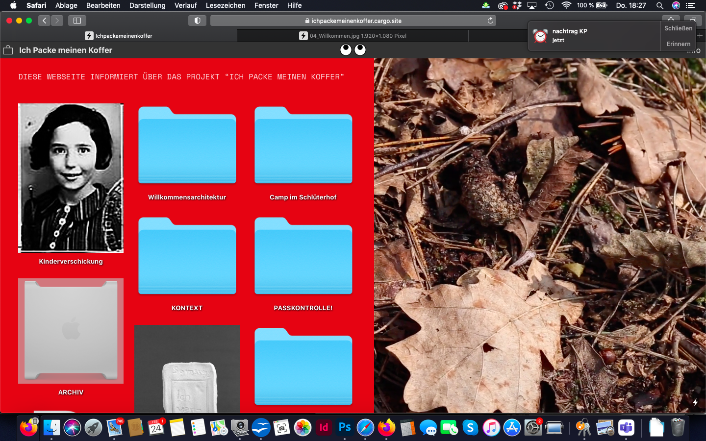Click Erinnern on the nachtrag KP notification
The image size is (706, 441).
point(679,44)
